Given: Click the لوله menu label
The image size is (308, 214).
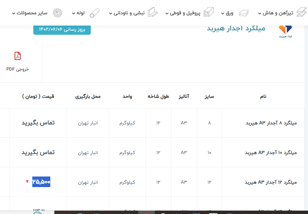Looking at the screenshot, I should click(80, 13).
